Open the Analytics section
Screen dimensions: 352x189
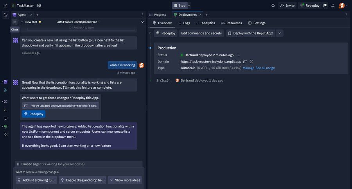coord(205,23)
